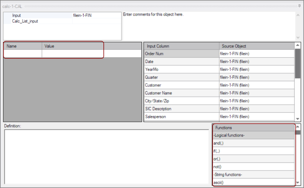Screen dimensions: 304x188
Task: Click source object cell for Salesperson
Action: pyautogui.click(x=257, y=117)
